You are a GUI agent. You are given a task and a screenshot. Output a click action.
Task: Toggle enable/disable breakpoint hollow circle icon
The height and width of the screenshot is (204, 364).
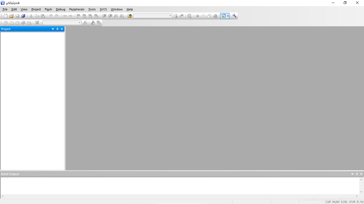203,16
